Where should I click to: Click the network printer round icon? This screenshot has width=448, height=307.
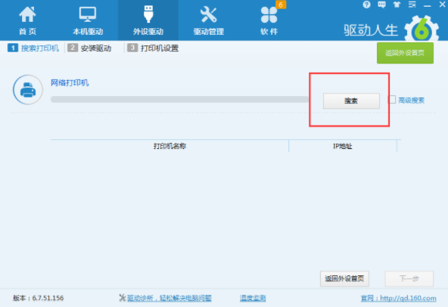[28, 90]
